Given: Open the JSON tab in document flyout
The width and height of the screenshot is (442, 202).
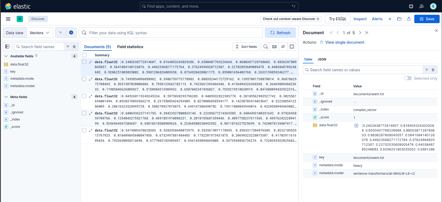Looking at the screenshot, I should (x=322, y=59).
